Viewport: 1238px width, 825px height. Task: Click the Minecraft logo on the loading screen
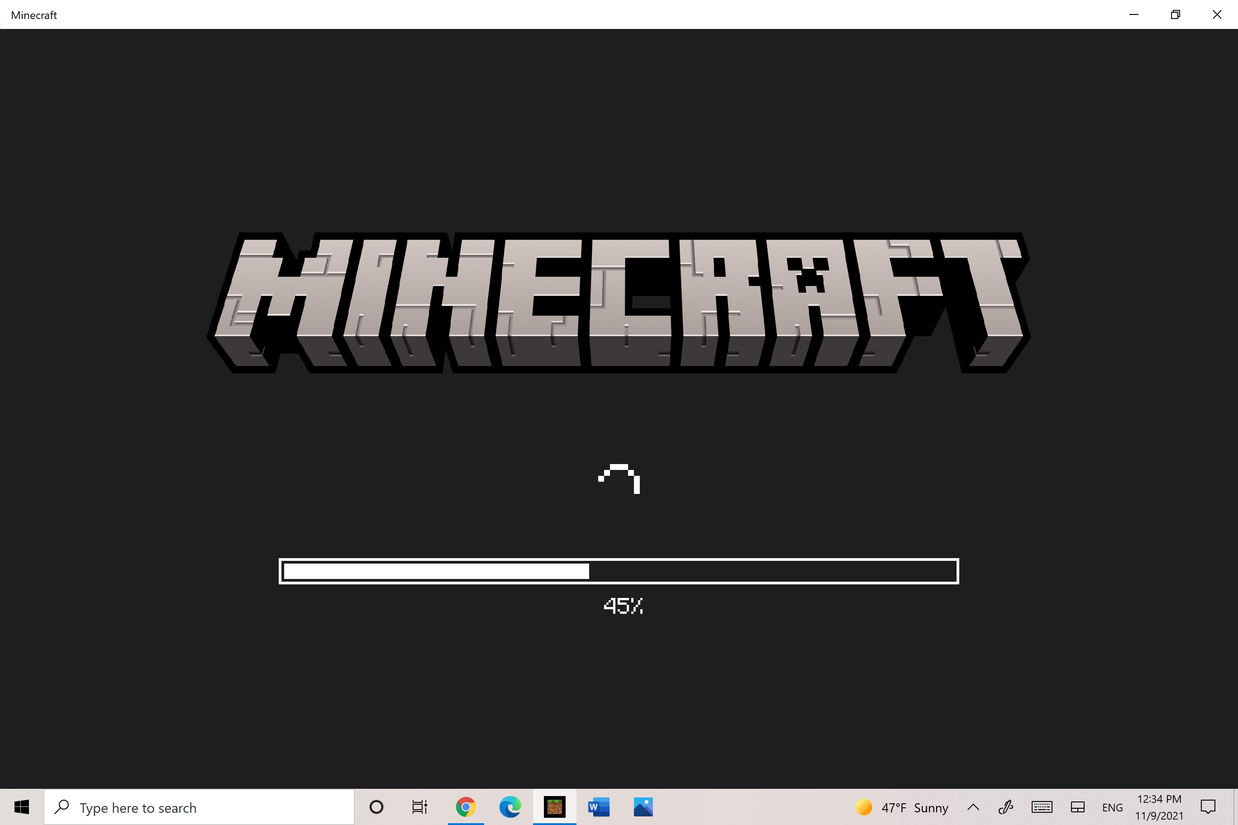619,303
